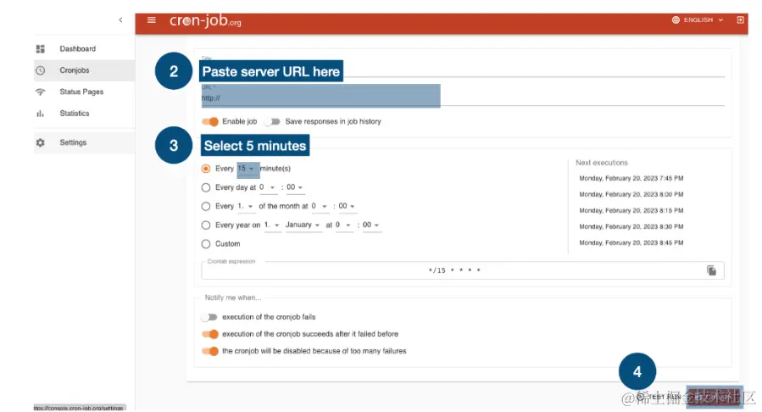Enable notification when cronjob execution fails
Screen dimensions: 762x412
point(210,317)
